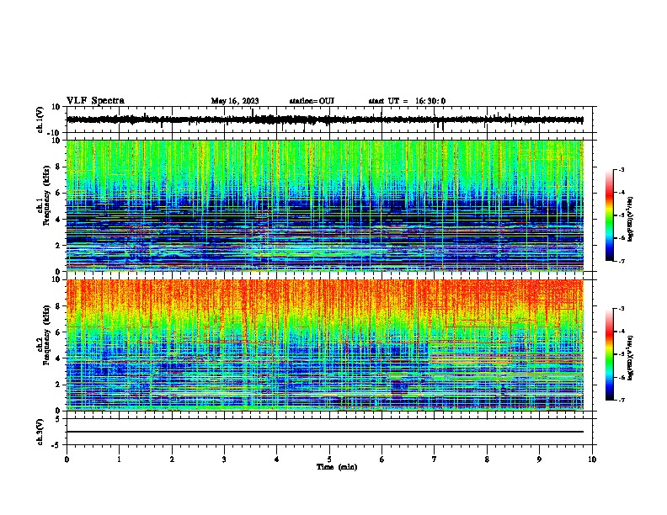Click the '-5' tick on the ch.3 voltage axis
This screenshot has height=515, width=667.
[x=57, y=445]
